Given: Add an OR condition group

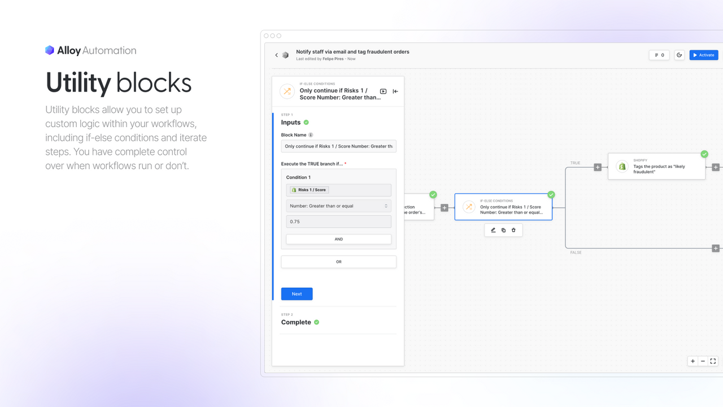Looking at the screenshot, I should [x=338, y=262].
